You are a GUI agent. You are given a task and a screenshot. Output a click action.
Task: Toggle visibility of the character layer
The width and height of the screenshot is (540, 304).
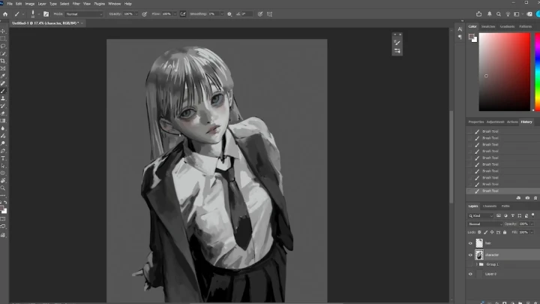click(470, 255)
